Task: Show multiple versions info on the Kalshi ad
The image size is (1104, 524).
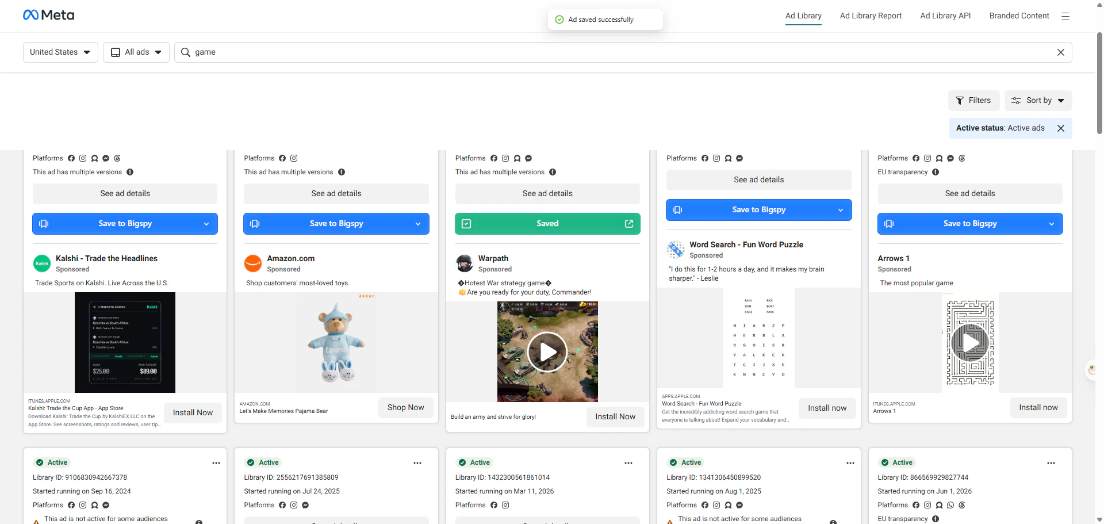Action: pyautogui.click(x=130, y=172)
